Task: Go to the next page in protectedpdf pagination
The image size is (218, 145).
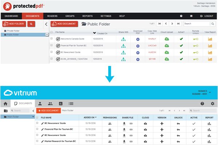Action: pyautogui.click(x=172, y=24)
